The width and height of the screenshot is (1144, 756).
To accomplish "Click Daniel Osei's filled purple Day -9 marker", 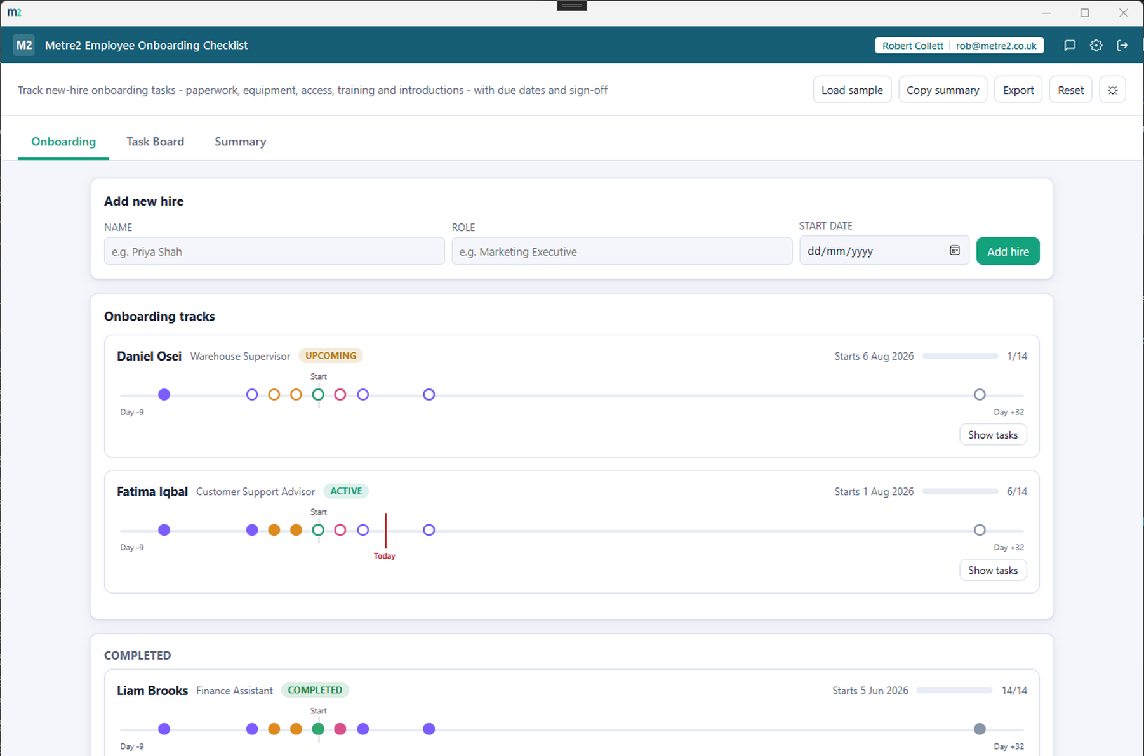I will pos(164,395).
